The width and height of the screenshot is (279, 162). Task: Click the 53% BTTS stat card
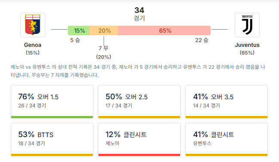(x=52, y=140)
